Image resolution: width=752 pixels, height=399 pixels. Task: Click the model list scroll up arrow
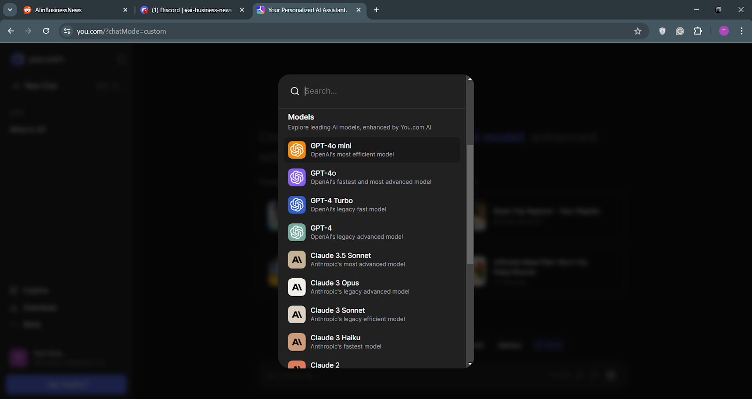tap(470, 79)
